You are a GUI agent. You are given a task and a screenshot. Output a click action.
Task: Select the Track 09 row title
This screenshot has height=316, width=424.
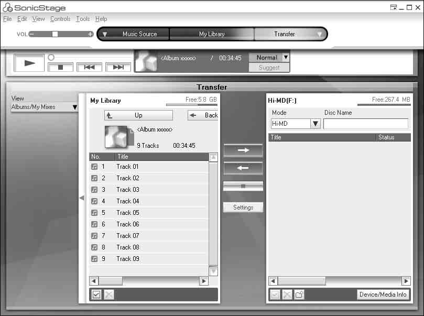click(128, 259)
